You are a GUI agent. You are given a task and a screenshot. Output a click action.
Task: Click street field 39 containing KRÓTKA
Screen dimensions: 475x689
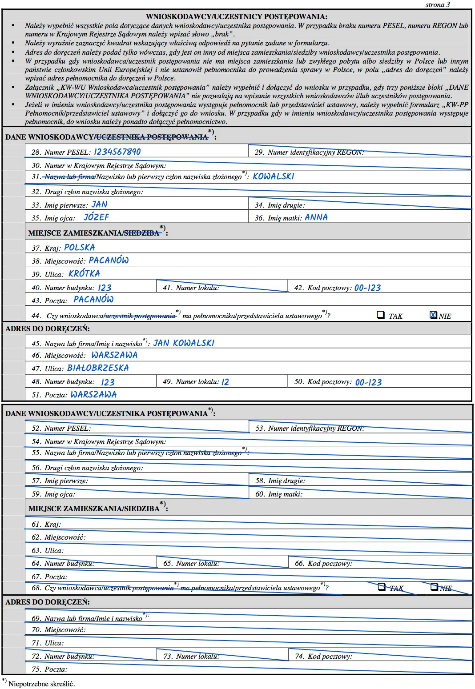(85, 274)
